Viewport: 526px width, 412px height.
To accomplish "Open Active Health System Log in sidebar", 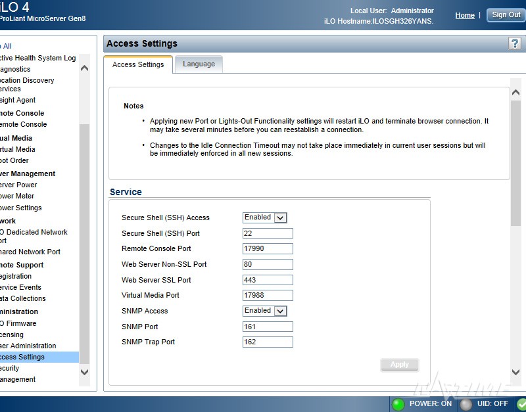I will 38,58.
